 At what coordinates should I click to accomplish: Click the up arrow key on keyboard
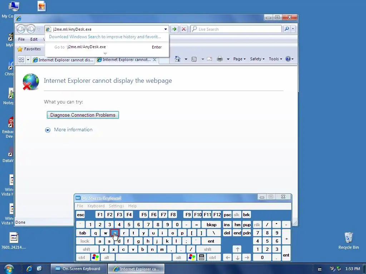pos(237,249)
